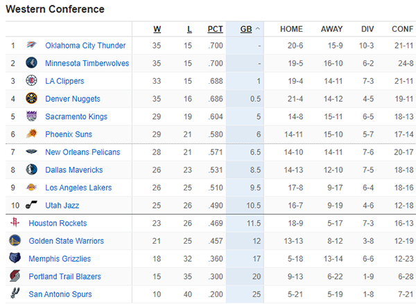Click the Phoenix Suns logo icon

(31, 134)
